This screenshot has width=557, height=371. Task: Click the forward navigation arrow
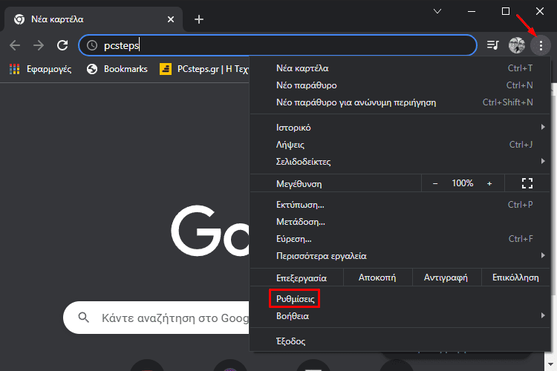pos(39,45)
